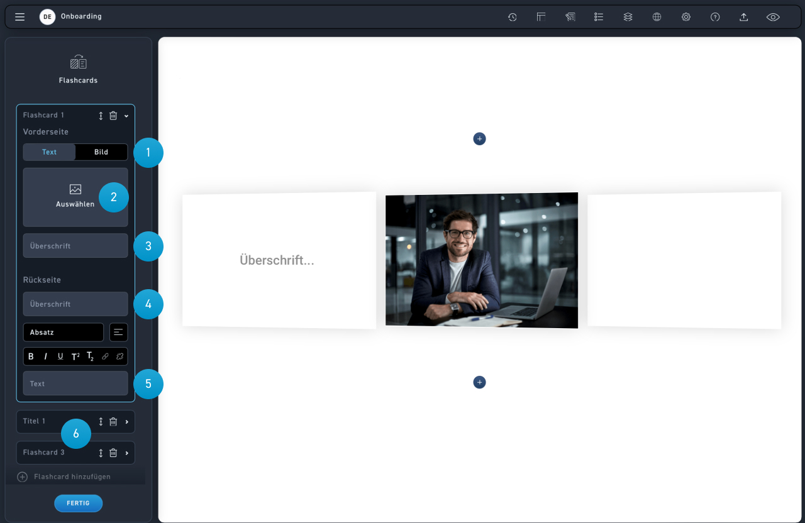The image size is (805, 523).
Task: Switch front side to Bild mode
Action: (101, 152)
